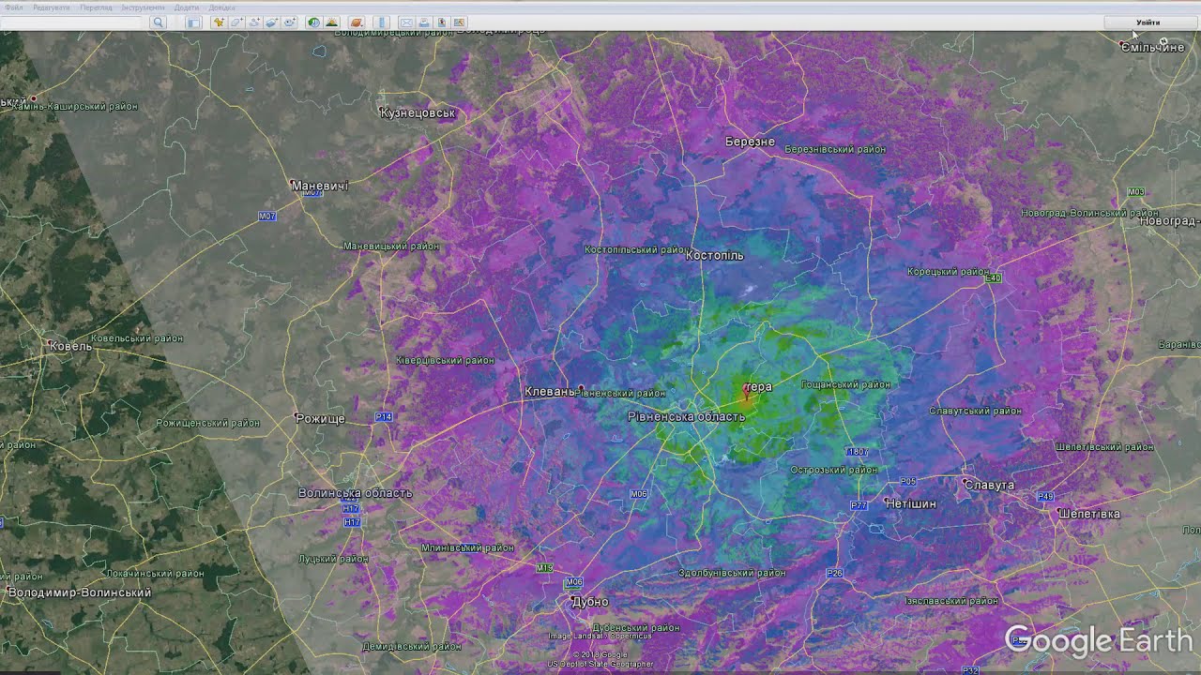The width and height of the screenshot is (1201, 675).
Task: Select the add polygon tool
Action: (236, 22)
